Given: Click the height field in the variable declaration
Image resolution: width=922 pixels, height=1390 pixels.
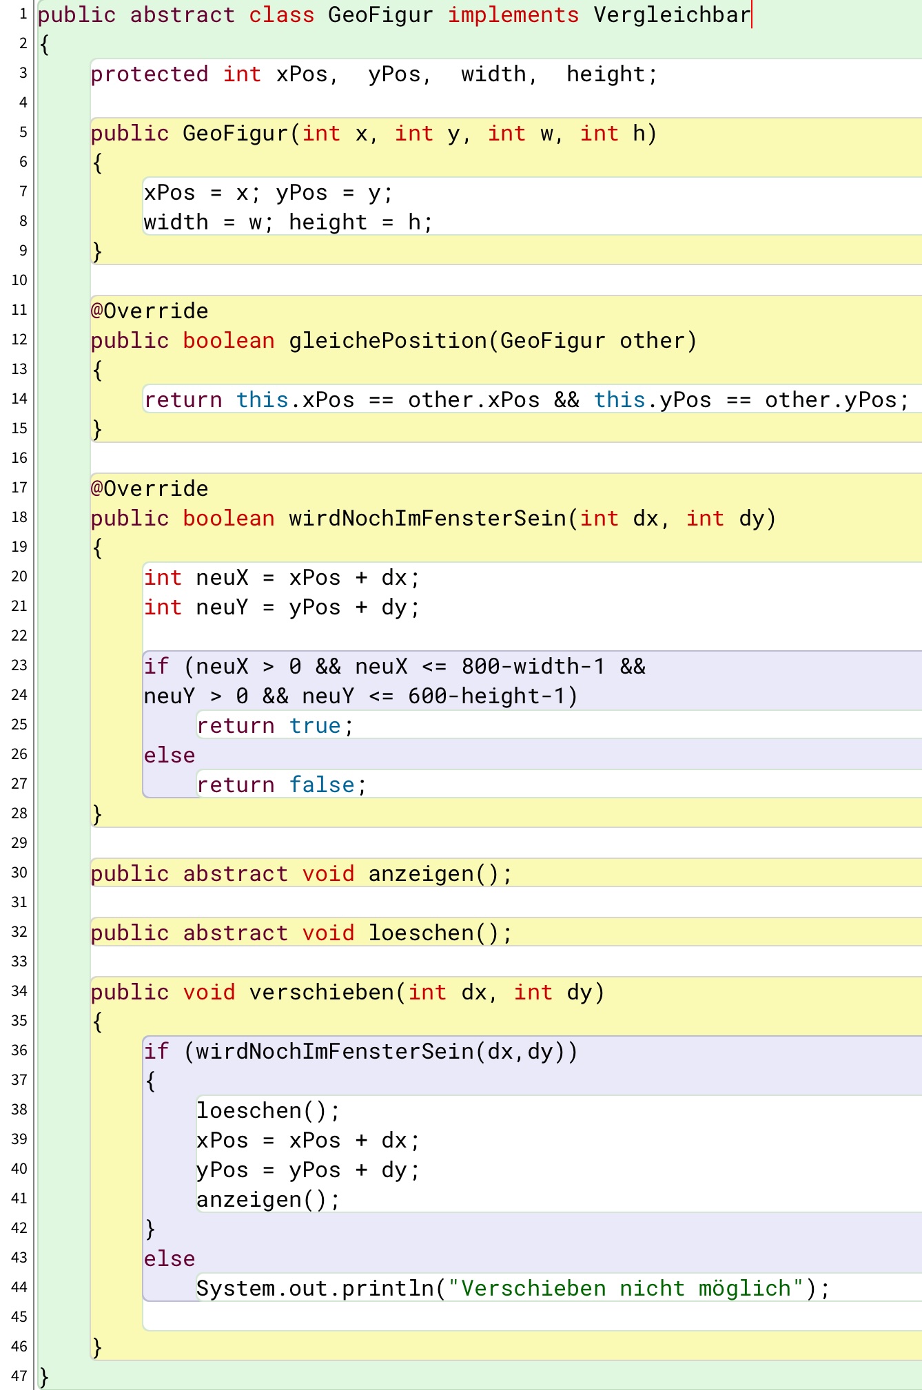Looking at the screenshot, I should pyautogui.click(x=605, y=74).
